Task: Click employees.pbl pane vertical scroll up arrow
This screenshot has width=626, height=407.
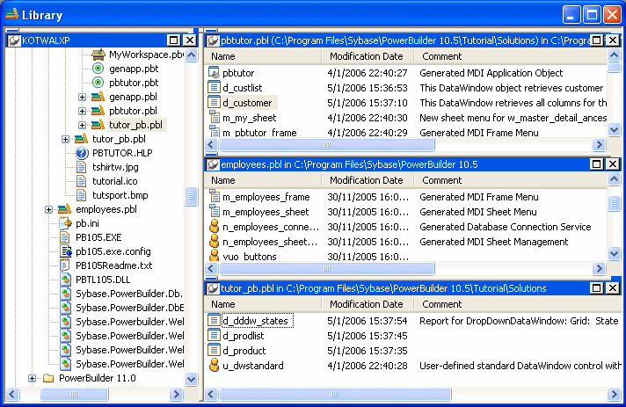Action: [x=614, y=178]
